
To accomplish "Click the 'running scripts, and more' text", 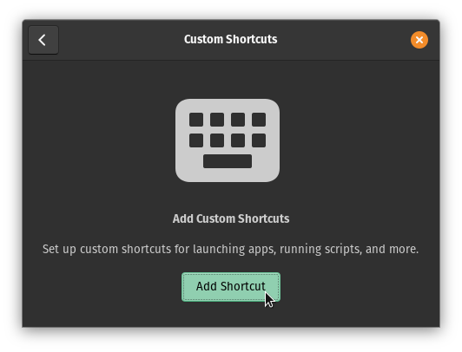I will [x=349, y=250].
